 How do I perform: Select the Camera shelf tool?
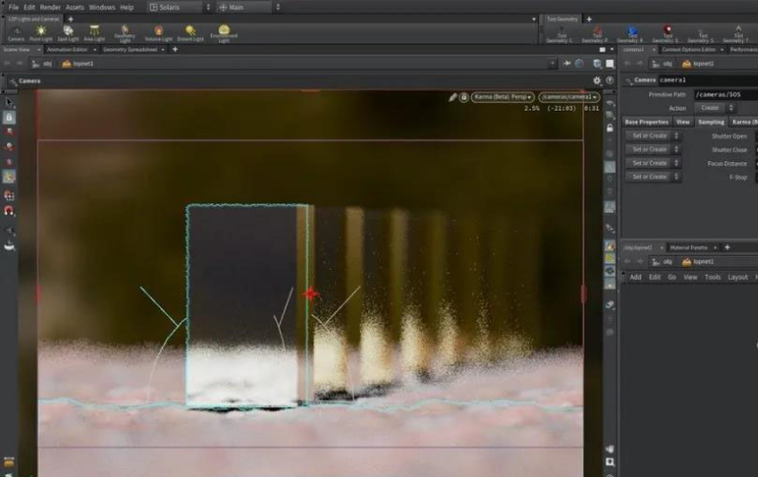coord(16,33)
